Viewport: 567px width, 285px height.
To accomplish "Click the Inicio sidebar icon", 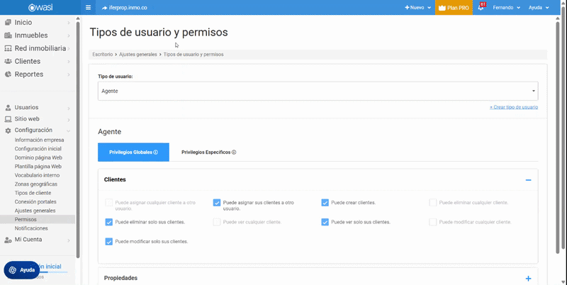I will [x=8, y=23].
